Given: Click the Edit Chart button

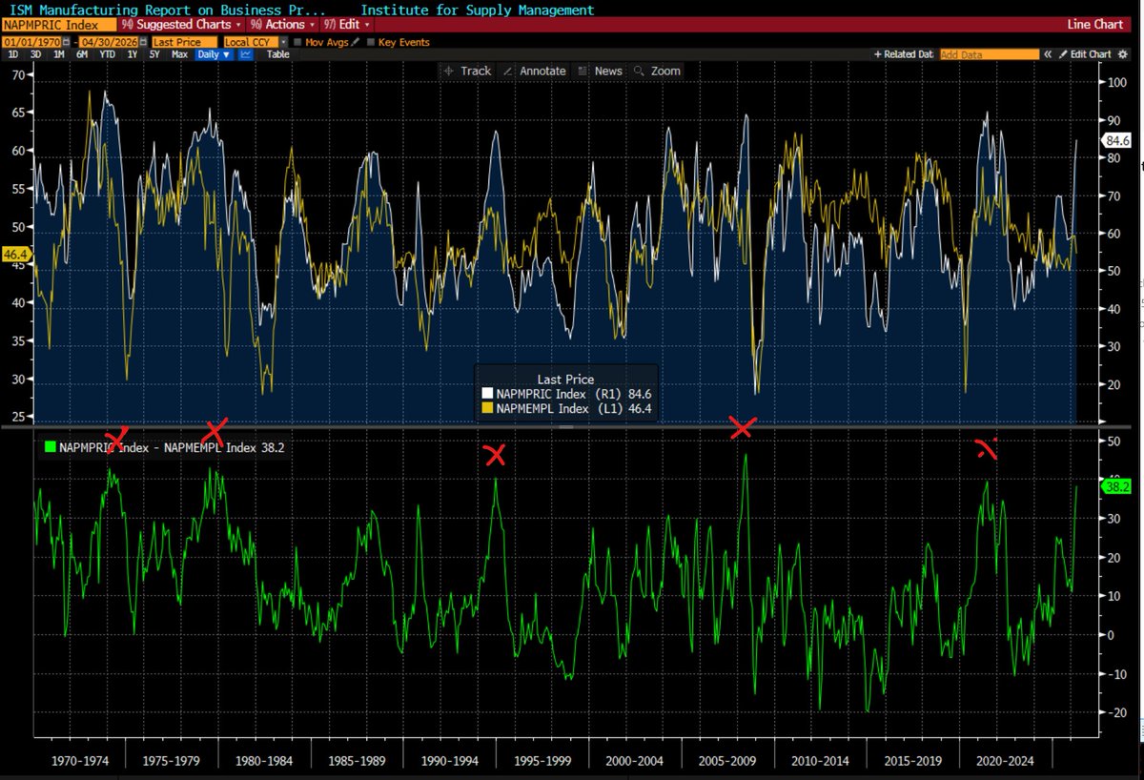Looking at the screenshot, I should point(1085,54).
